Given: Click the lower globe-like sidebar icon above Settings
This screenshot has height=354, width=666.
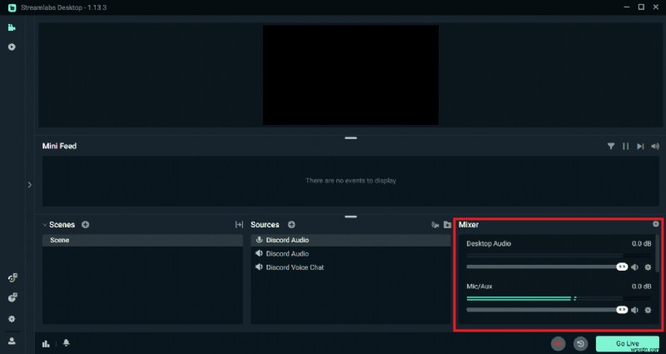Looking at the screenshot, I should coord(12,297).
